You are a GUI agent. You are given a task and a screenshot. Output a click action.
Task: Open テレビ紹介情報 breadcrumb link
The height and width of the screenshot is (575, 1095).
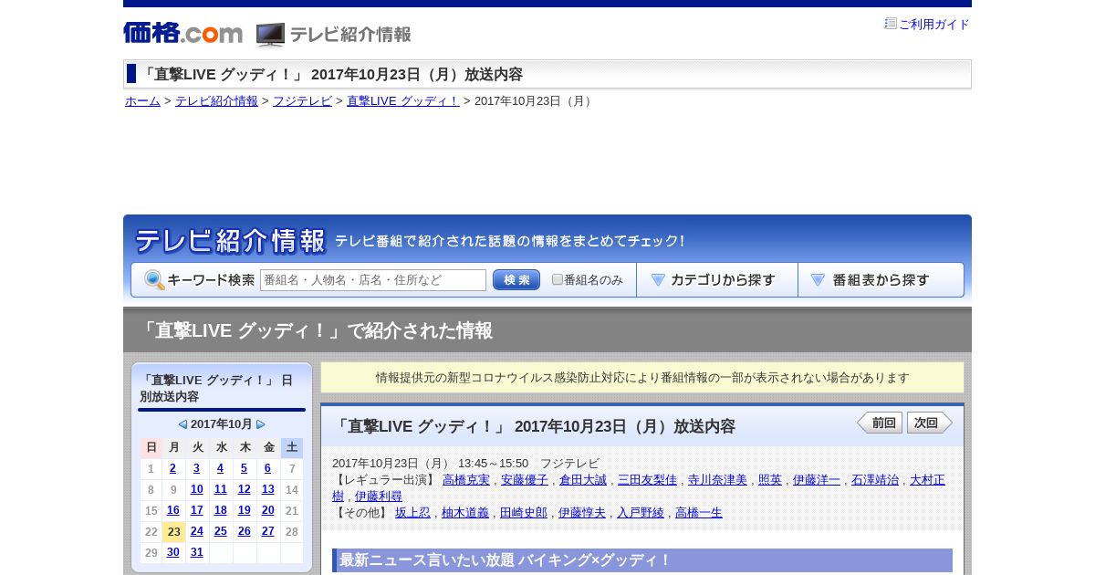click(216, 101)
